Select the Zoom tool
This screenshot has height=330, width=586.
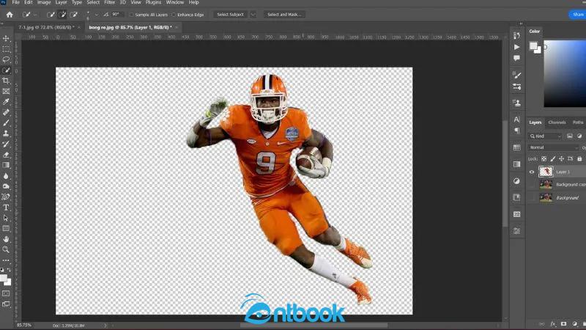pos(6,249)
